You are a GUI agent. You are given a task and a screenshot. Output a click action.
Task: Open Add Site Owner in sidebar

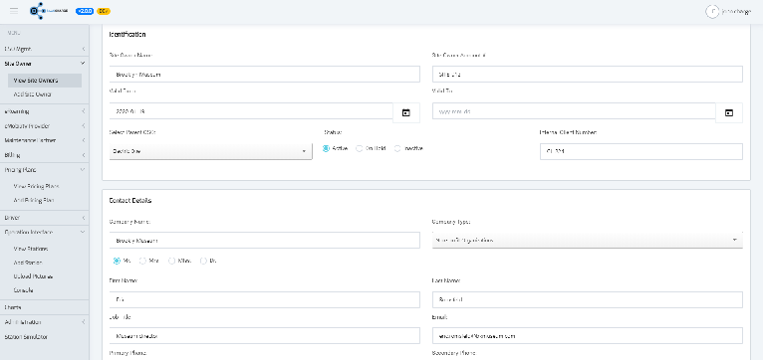[x=33, y=94]
